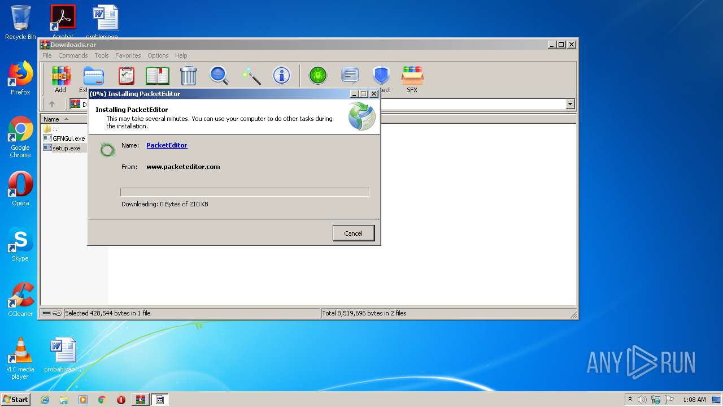Click the Comment speech bubble icon

(x=350, y=75)
